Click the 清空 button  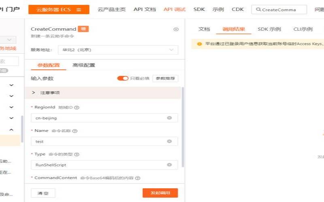point(43,193)
